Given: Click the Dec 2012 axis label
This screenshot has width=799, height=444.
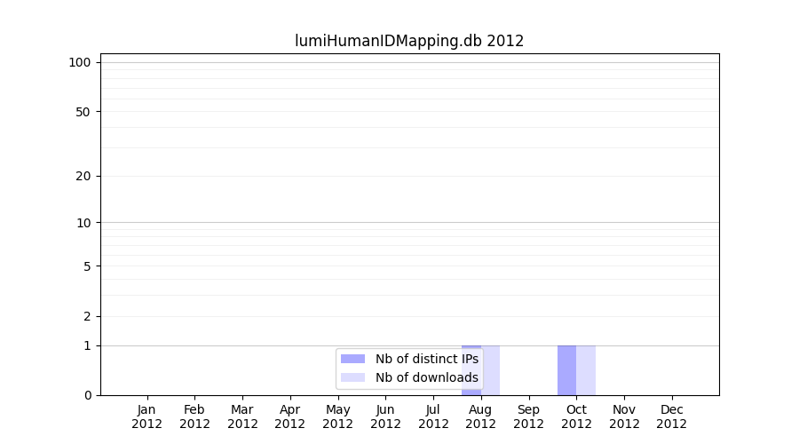Looking at the screenshot, I should tap(671, 416).
